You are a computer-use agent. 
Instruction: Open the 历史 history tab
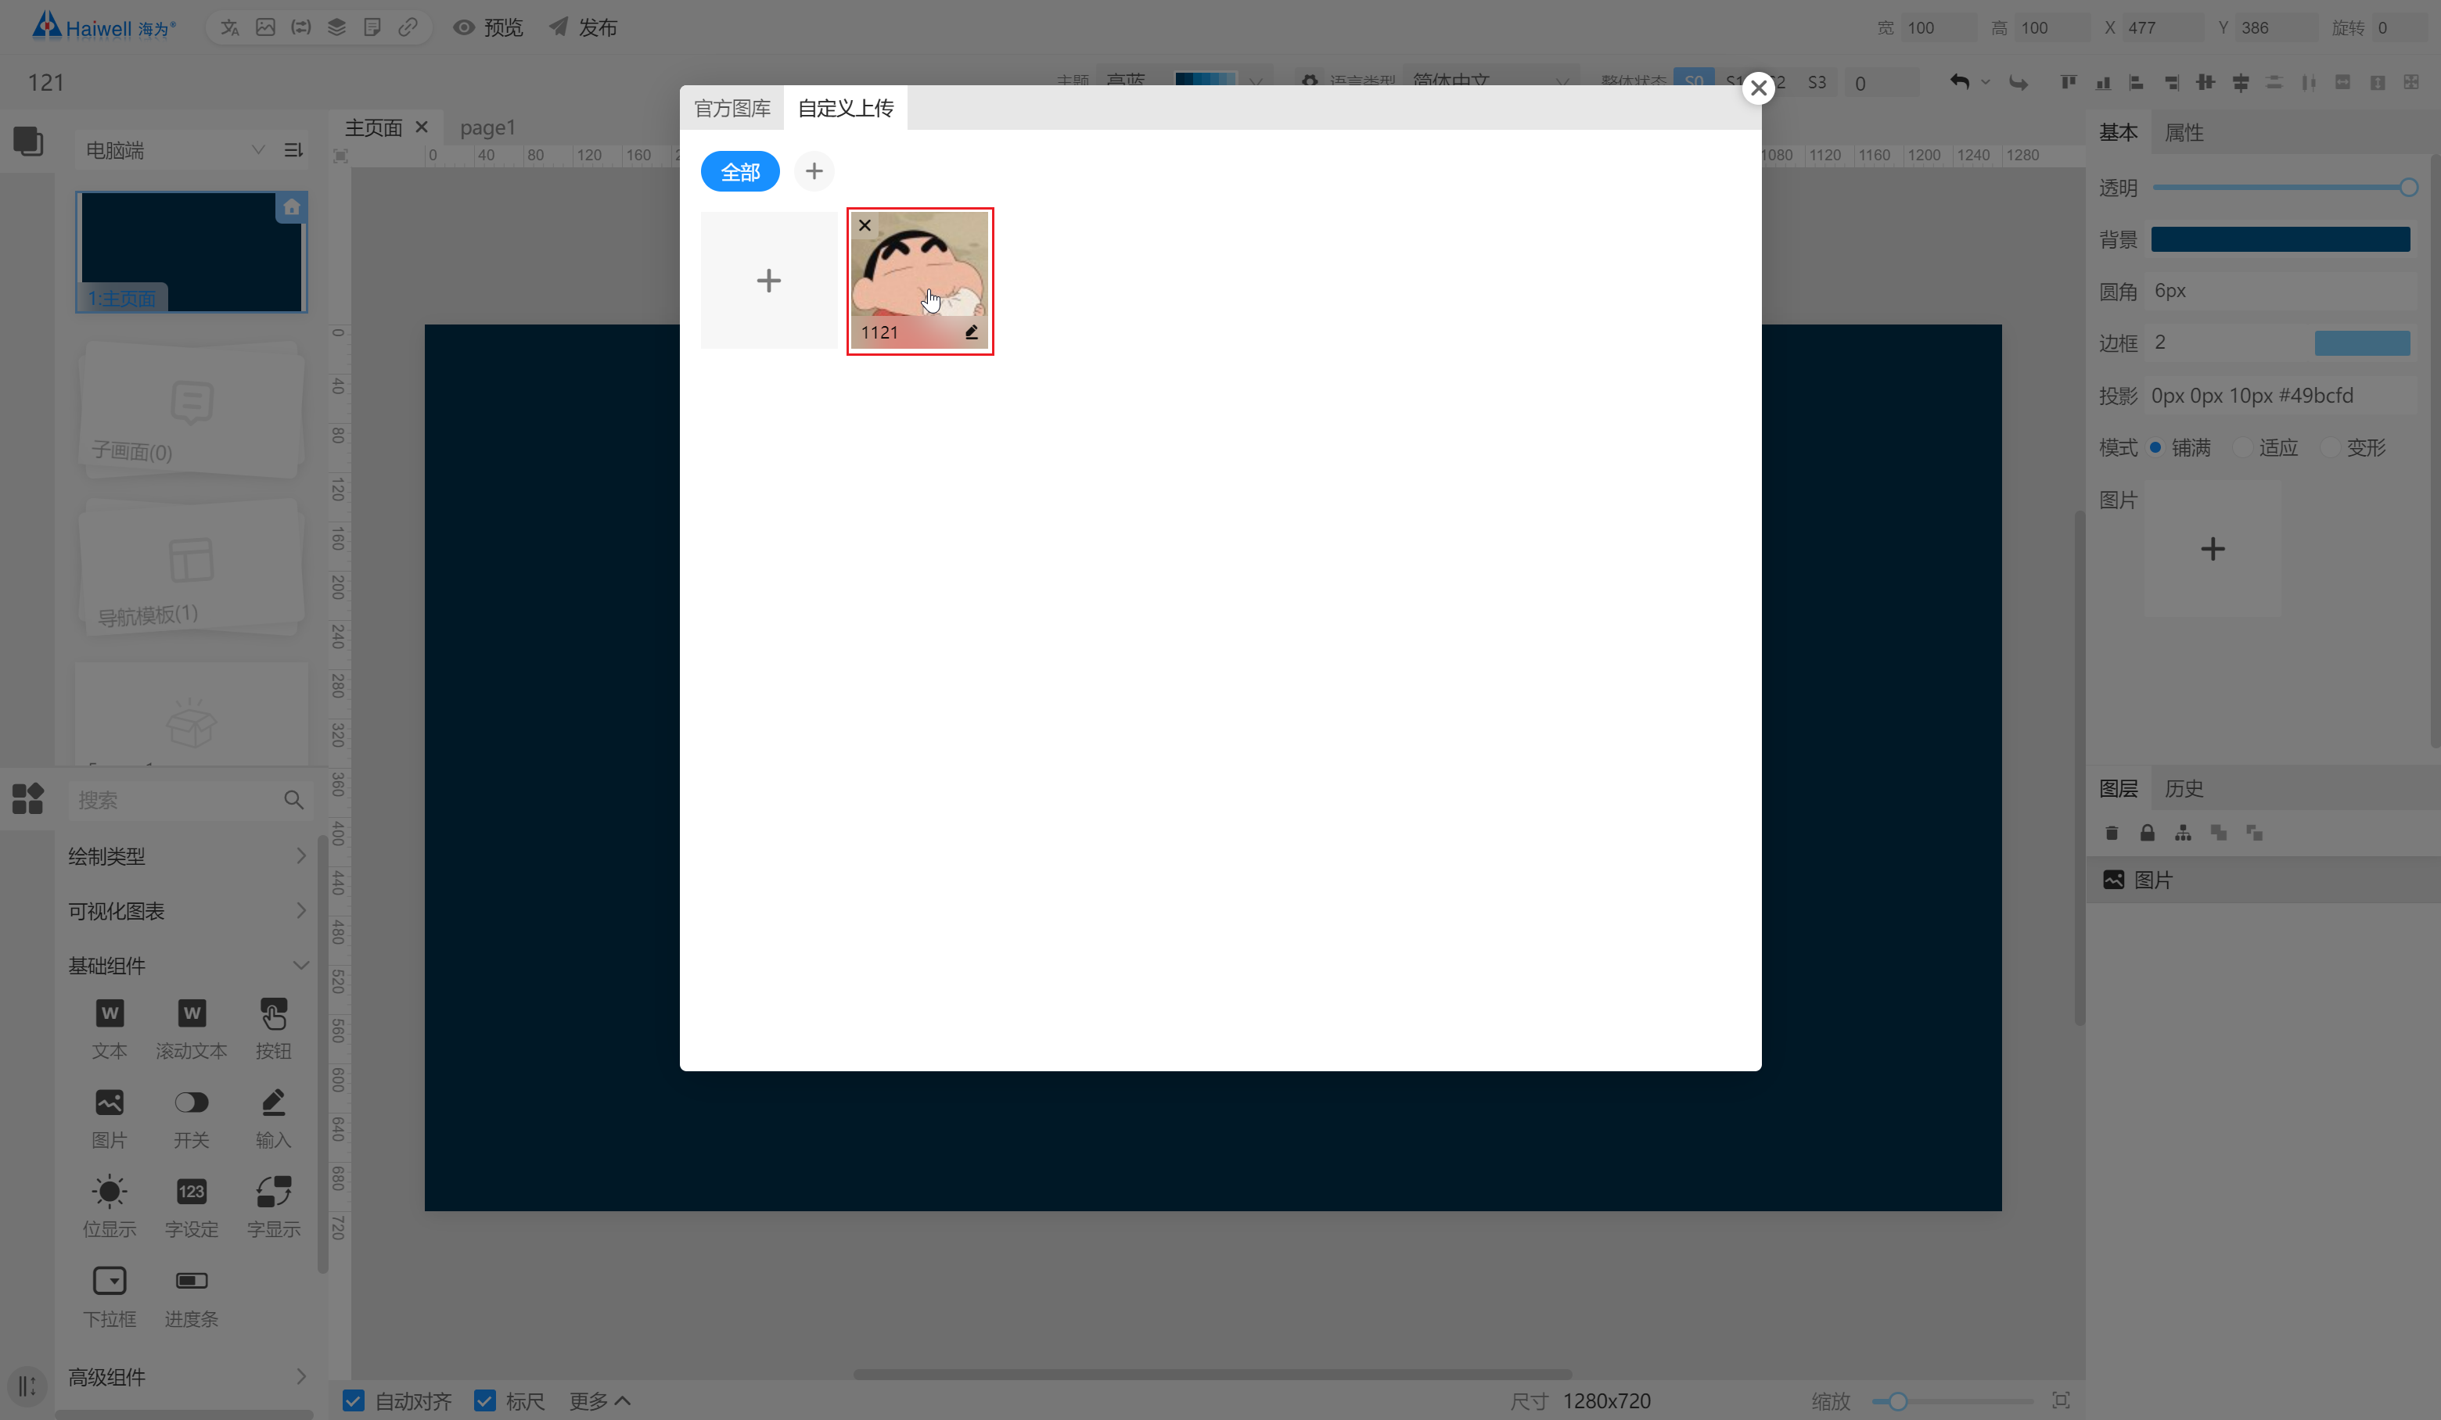pyautogui.click(x=2184, y=788)
